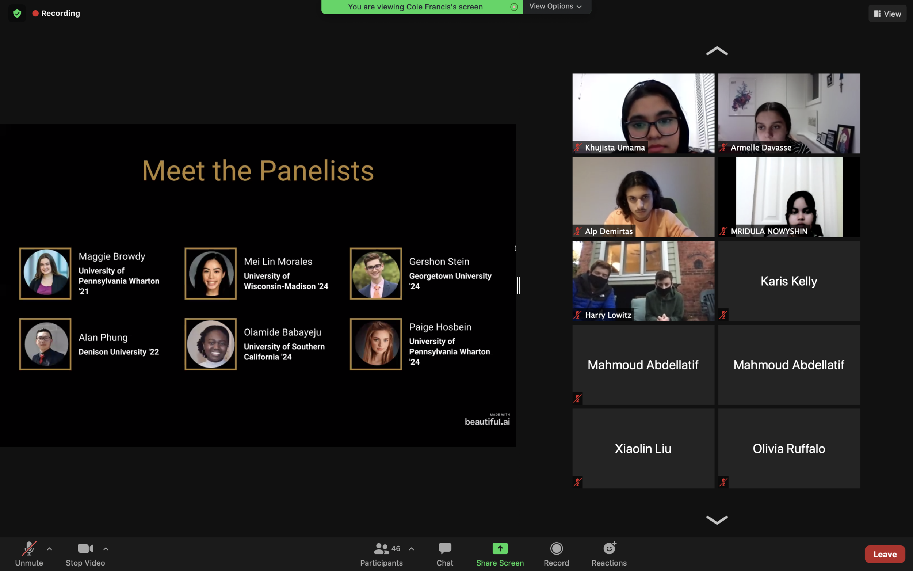Screen dimensions: 913x571
Task: Click Karis Kelly's muted microphone icon
Action: pyautogui.click(x=723, y=315)
